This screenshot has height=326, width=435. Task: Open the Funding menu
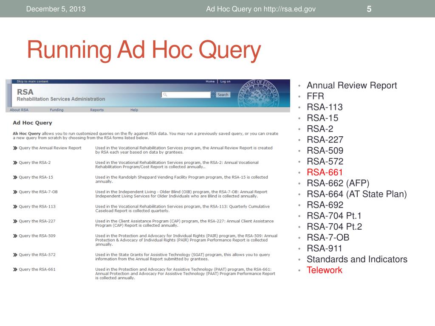[x=56, y=110]
